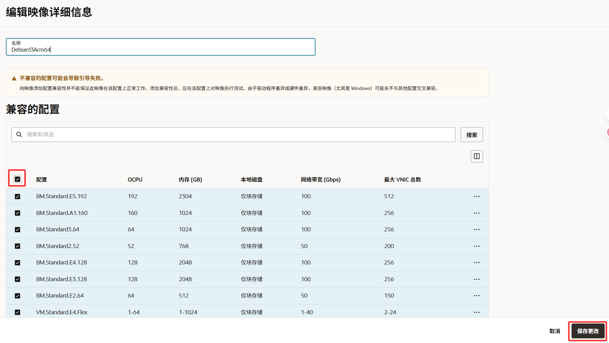
Task: Open actions menu for BM.Standard.E2.64 row
Action: tap(476, 296)
